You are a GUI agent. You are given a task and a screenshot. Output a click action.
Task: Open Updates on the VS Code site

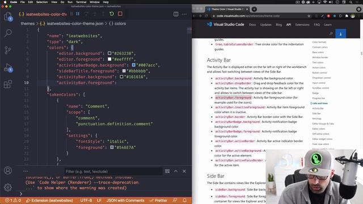point(265,25)
